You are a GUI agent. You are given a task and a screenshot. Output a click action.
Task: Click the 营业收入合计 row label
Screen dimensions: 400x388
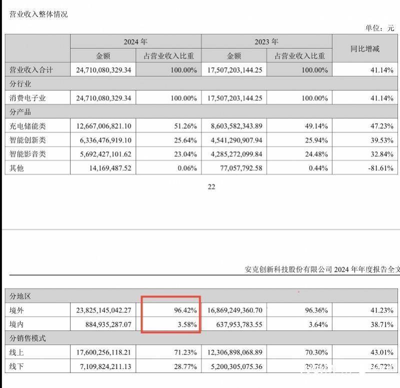click(x=31, y=70)
